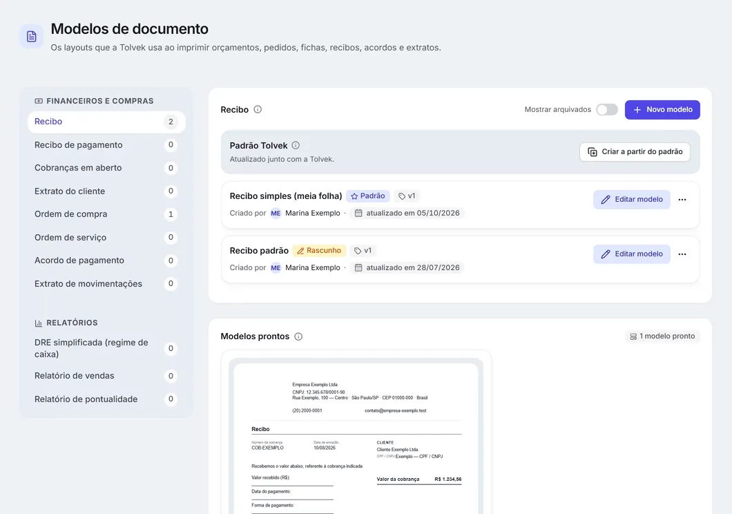732x514 pixels.
Task: Click the Novo modelo button
Action: (x=662, y=110)
